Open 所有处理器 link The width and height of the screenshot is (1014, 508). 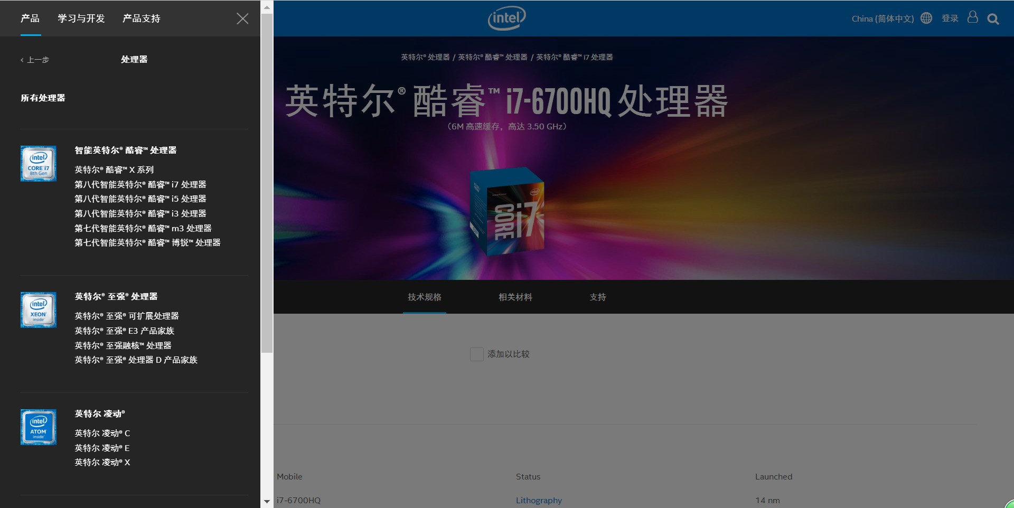click(x=43, y=98)
